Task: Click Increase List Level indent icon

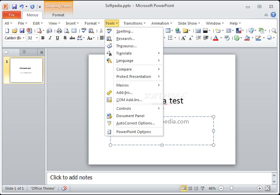Action: tap(206, 38)
